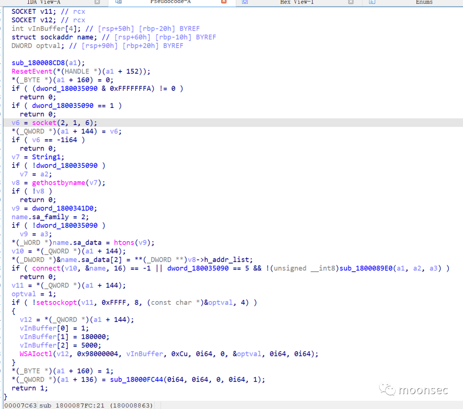The height and width of the screenshot is (409, 463).
Task: Close the Pseudocode-A tab with red X
Action: point(224,2)
